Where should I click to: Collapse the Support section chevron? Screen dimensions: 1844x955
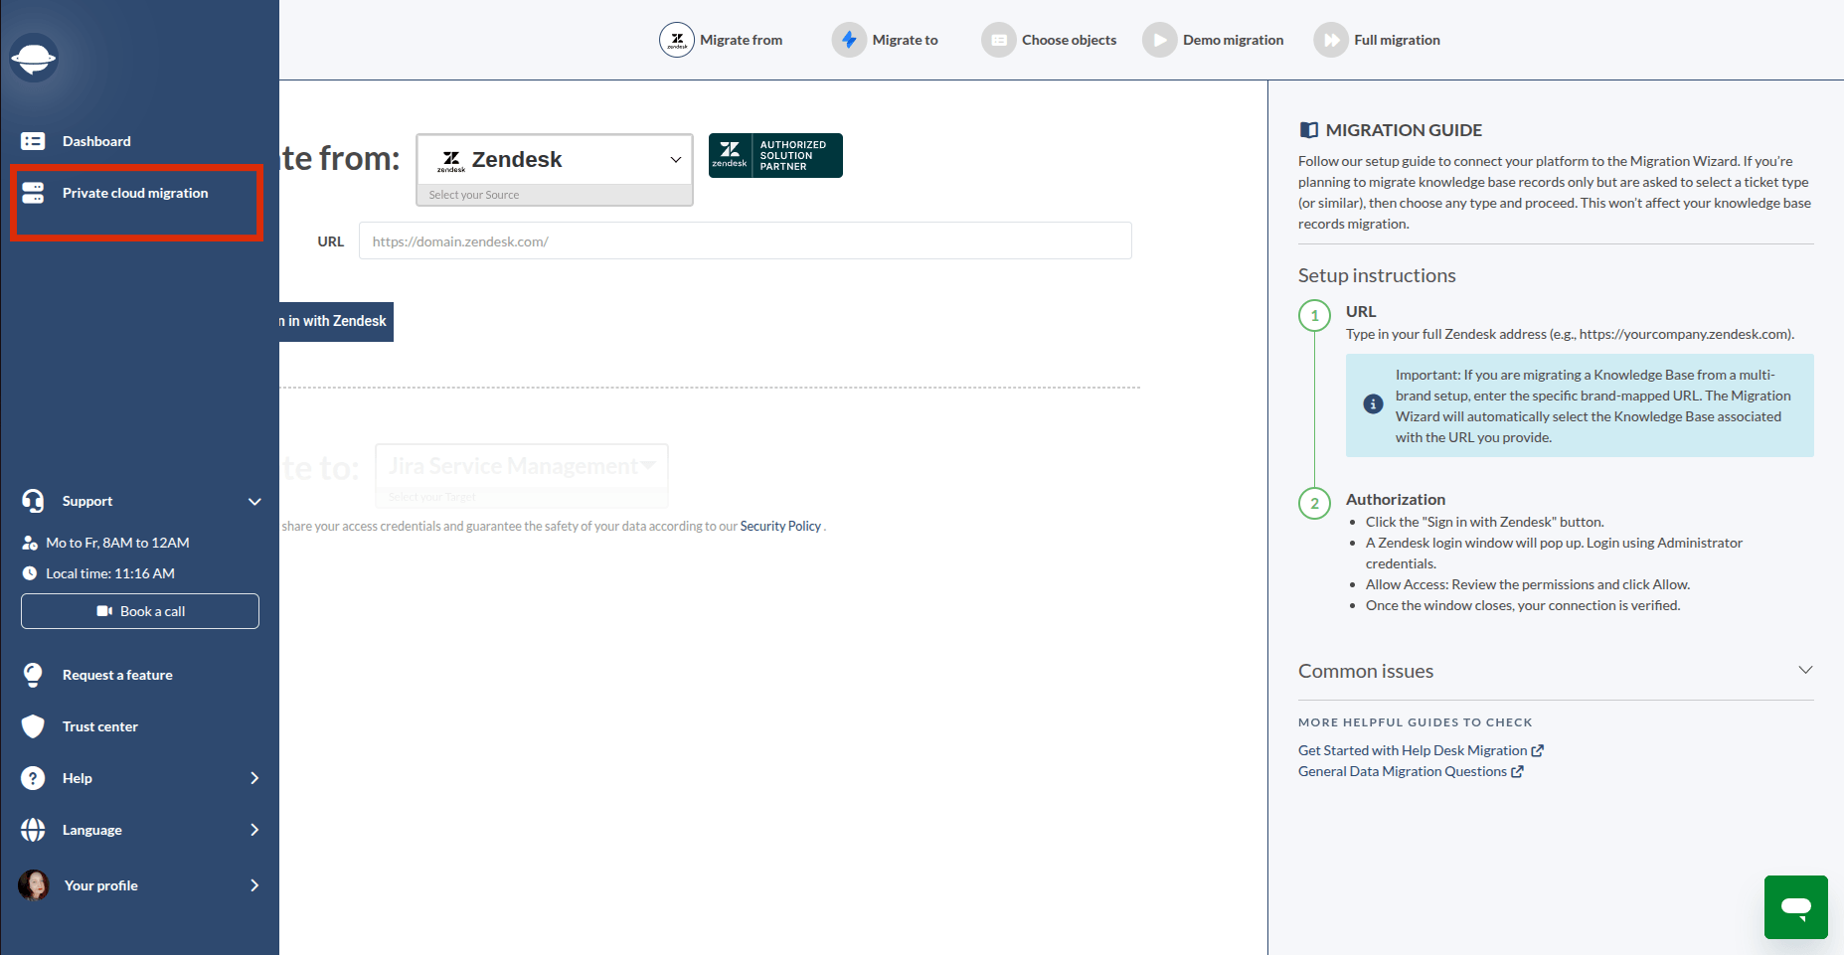(254, 502)
